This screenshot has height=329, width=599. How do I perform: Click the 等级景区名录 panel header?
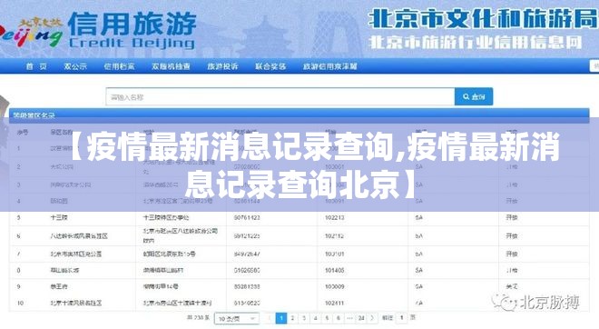[x=299, y=115]
